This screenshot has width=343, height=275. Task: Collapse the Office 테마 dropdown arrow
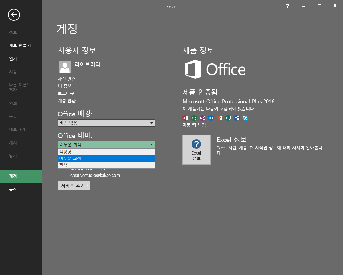coord(151,145)
